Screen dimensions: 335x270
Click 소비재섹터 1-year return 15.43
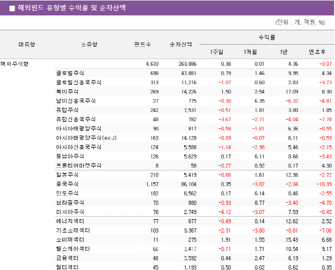[x=292, y=240]
